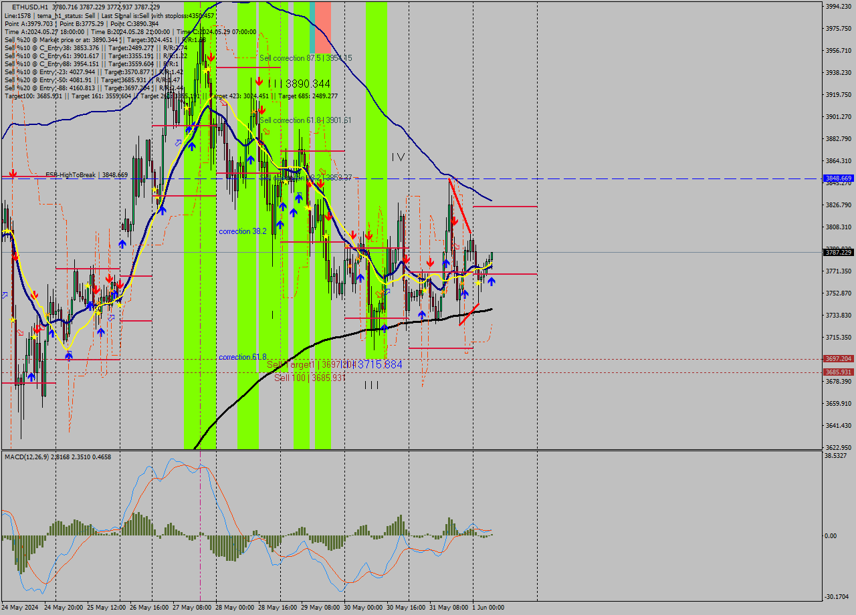
Task: Select the orange breakout arrow below 28 May candles
Action: click(267, 131)
